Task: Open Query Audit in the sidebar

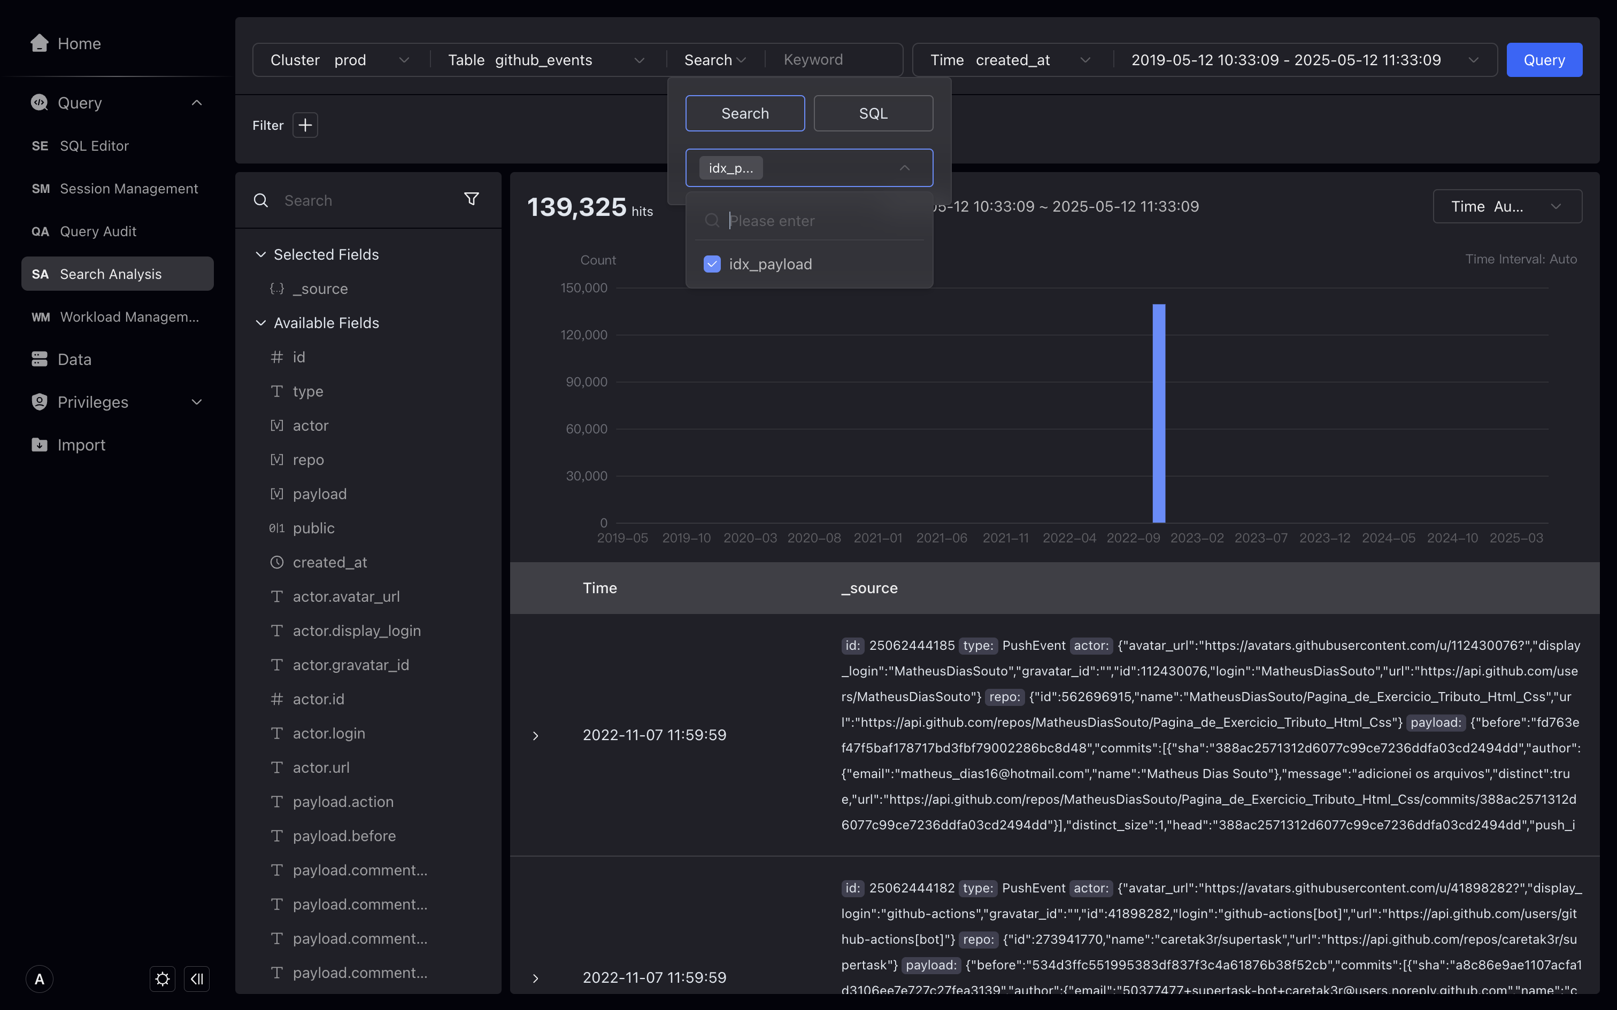Action: (118, 231)
